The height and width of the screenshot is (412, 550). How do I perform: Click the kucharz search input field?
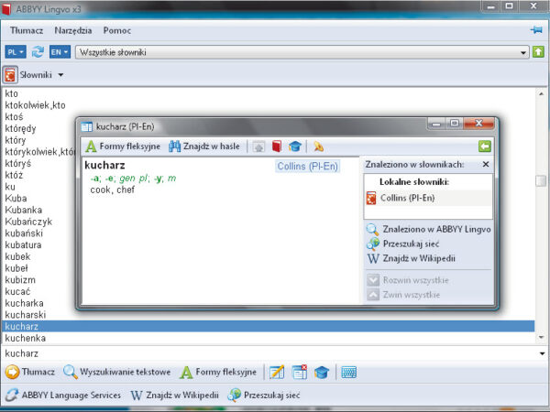(266, 352)
